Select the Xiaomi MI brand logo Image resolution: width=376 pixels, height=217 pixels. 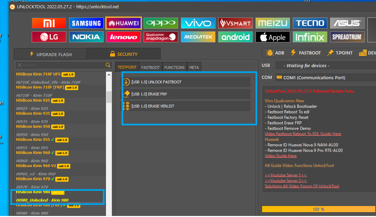point(49,23)
